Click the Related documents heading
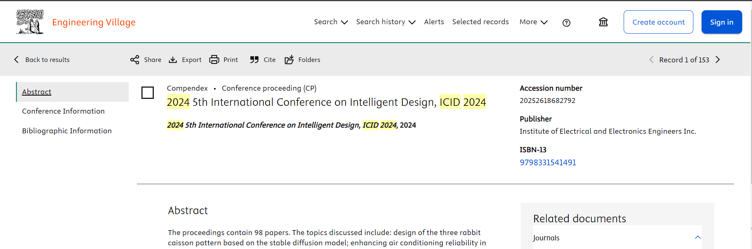Image resolution: width=752 pixels, height=249 pixels. (x=579, y=219)
